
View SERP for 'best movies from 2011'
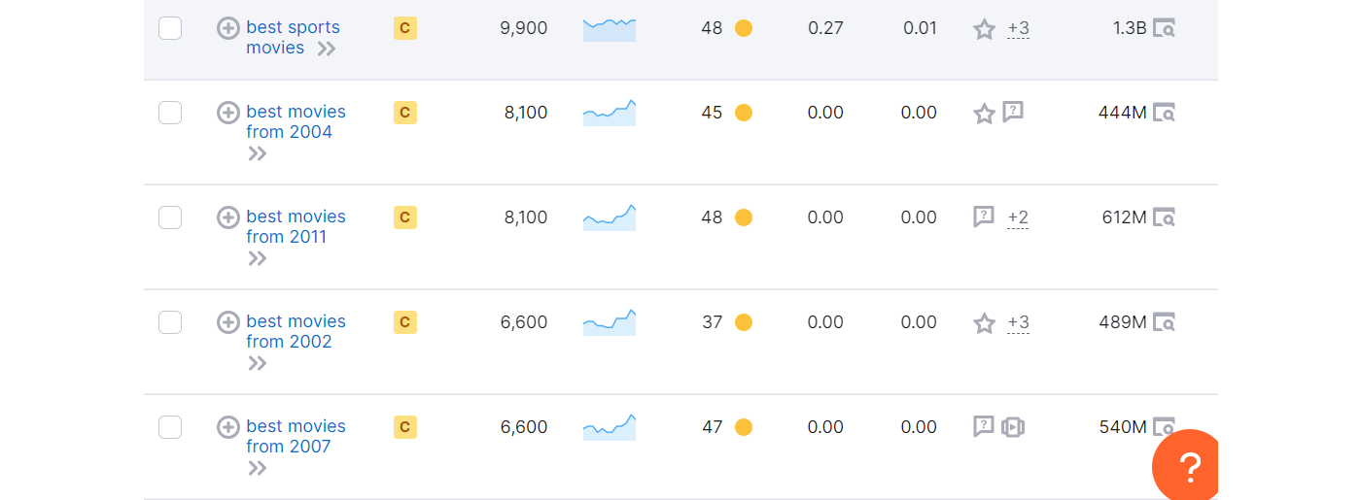[x=1164, y=217]
